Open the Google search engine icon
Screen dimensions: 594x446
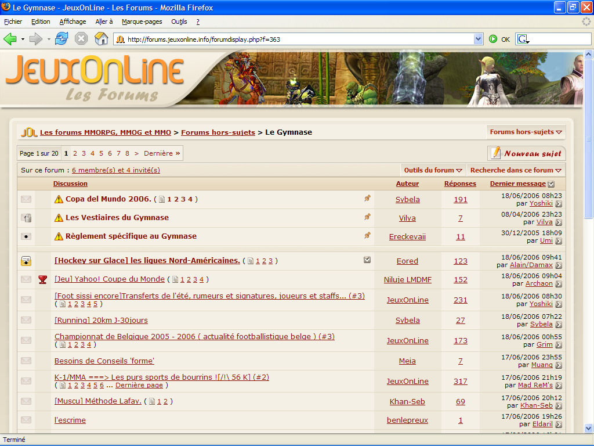523,39
